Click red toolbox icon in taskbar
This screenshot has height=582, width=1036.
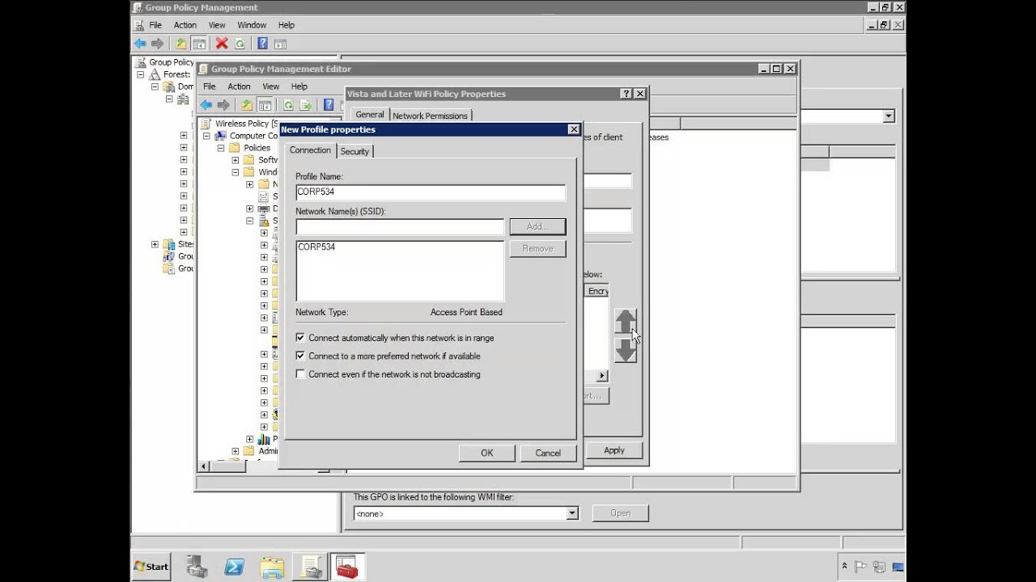[347, 567]
